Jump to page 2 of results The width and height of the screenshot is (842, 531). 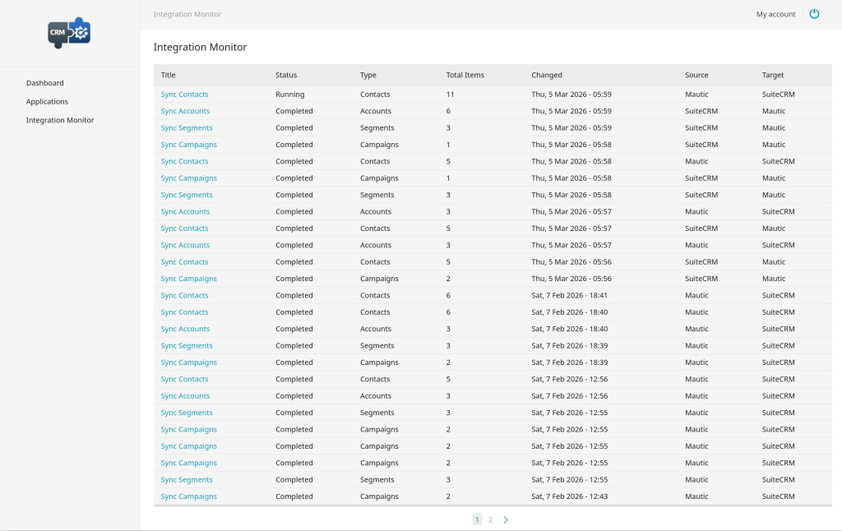click(x=491, y=519)
